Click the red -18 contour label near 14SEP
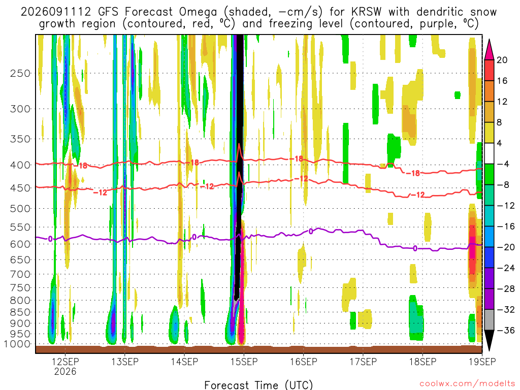This screenshot has width=520, height=390. (192, 162)
